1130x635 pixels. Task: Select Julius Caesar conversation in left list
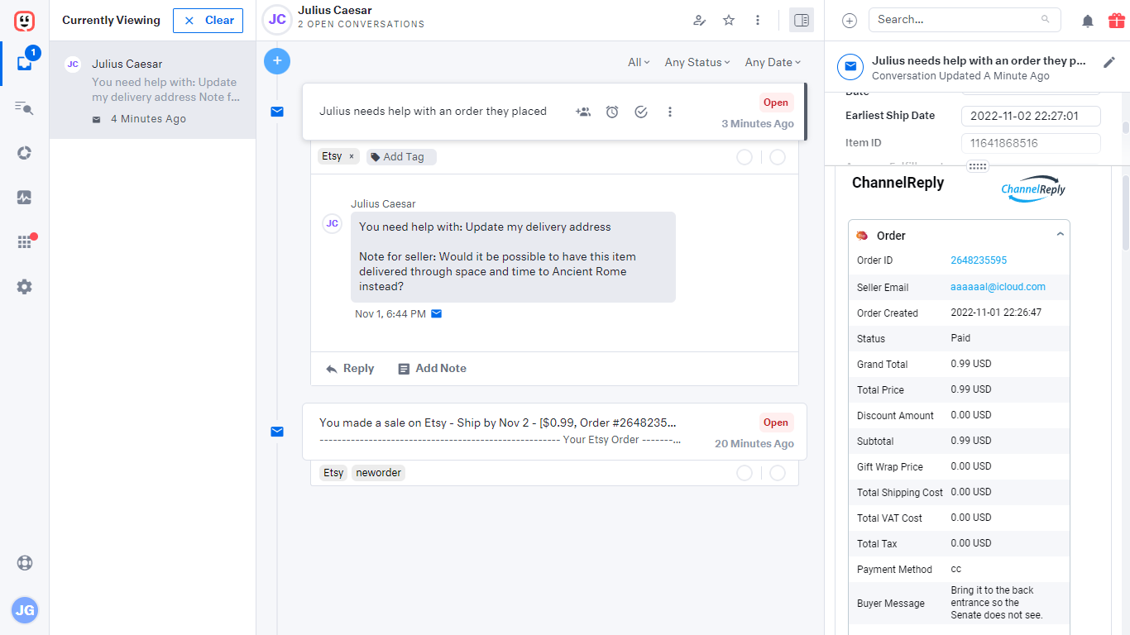tap(152, 91)
